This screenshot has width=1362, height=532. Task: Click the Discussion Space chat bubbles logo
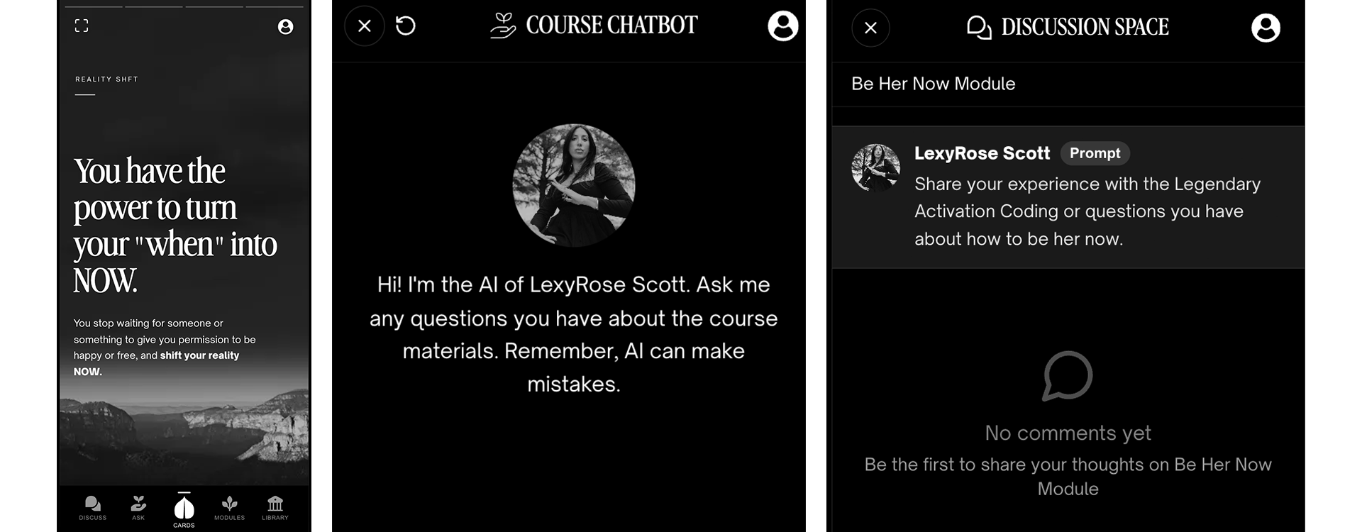[979, 28]
